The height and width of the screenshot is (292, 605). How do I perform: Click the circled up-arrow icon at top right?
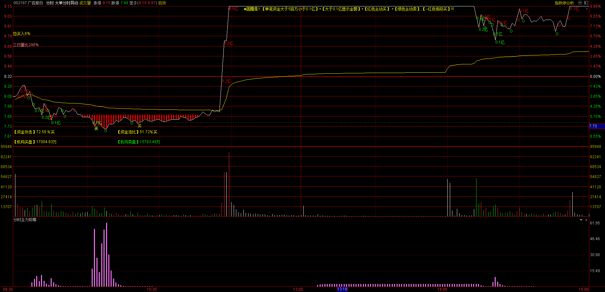click(580, 3)
